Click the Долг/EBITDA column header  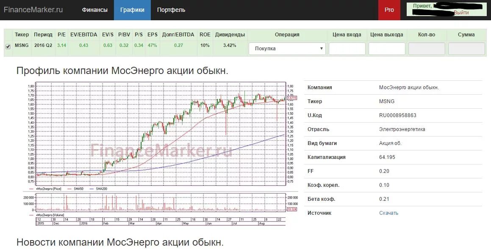click(x=178, y=34)
